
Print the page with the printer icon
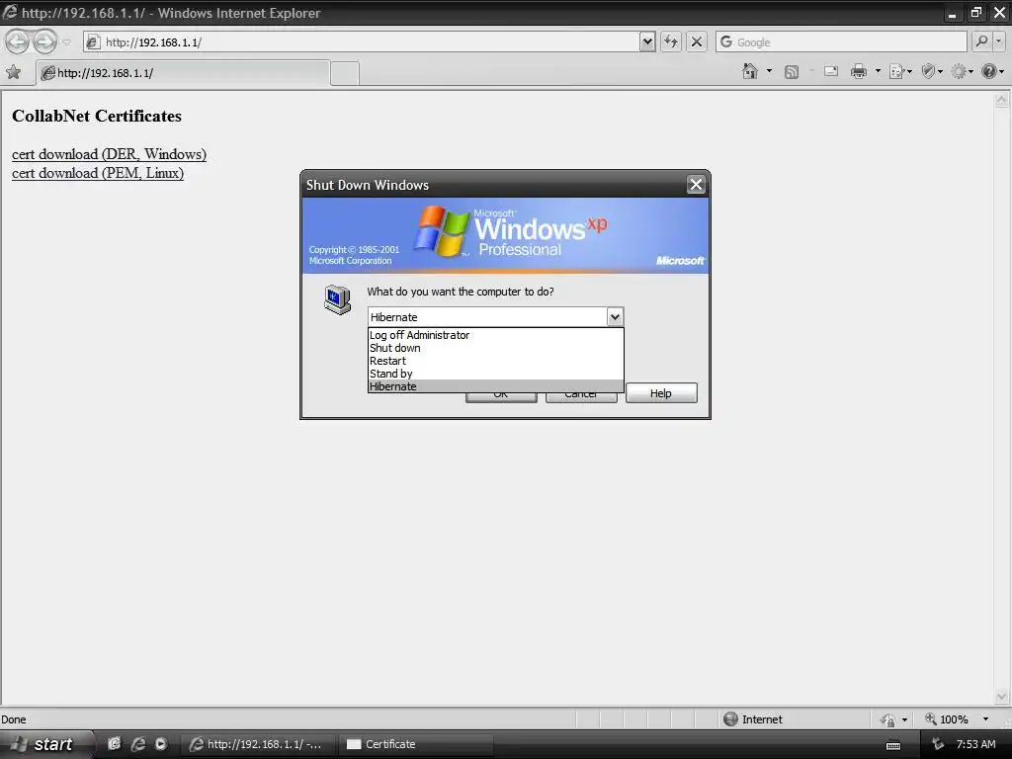click(859, 71)
